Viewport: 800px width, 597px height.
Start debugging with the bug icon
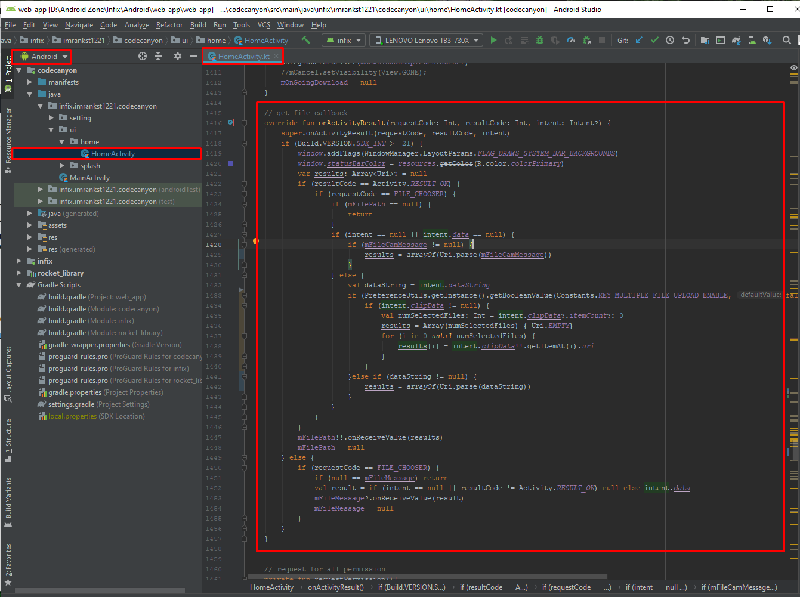click(x=540, y=40)
